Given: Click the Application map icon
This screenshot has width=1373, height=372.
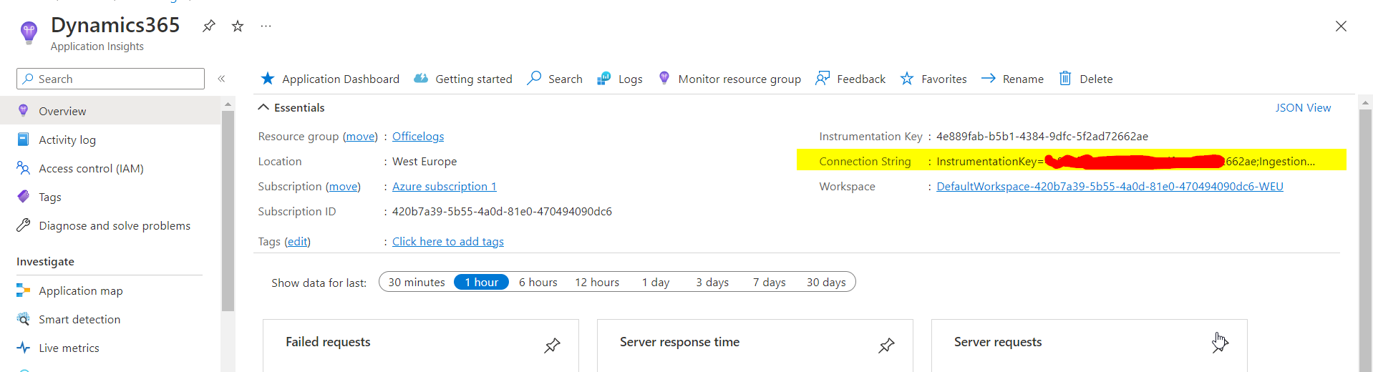Looking at the screenshot, I should [23, 290].
